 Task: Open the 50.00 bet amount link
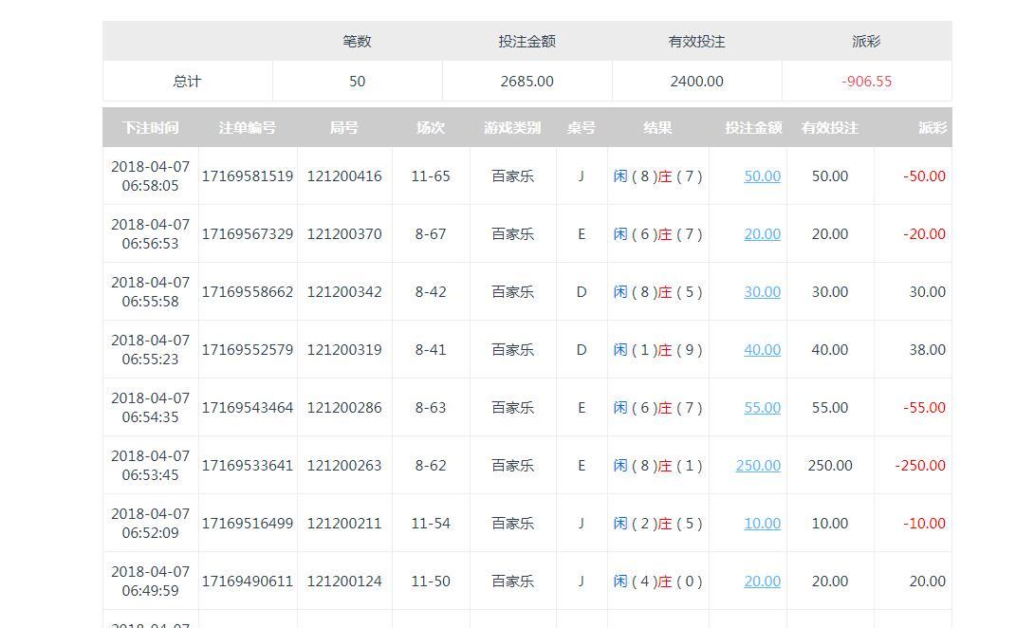tap(762, 176)
